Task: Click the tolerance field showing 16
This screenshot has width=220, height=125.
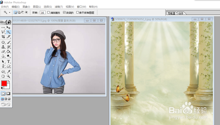Action: point(42,13)
